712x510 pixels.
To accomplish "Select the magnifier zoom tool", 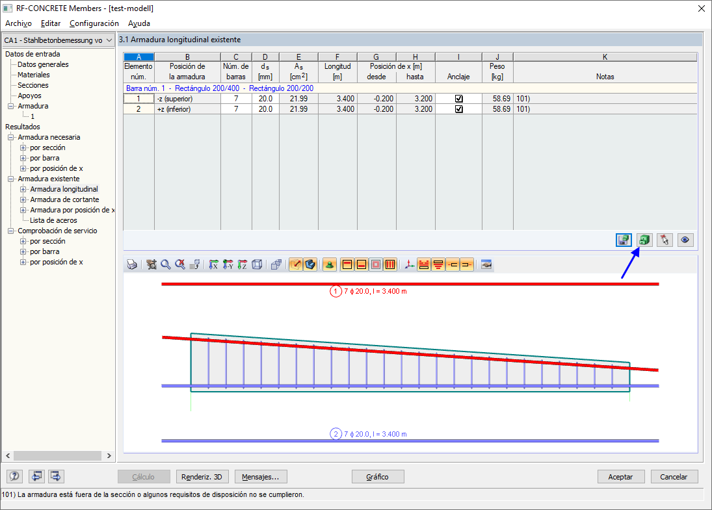I will coord(166,264).
